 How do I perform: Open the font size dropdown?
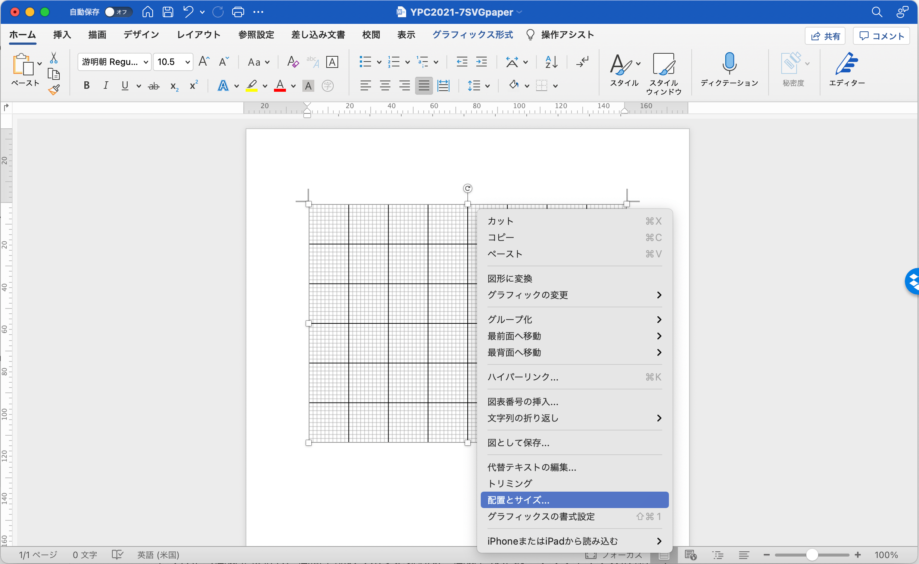[187, 62]
